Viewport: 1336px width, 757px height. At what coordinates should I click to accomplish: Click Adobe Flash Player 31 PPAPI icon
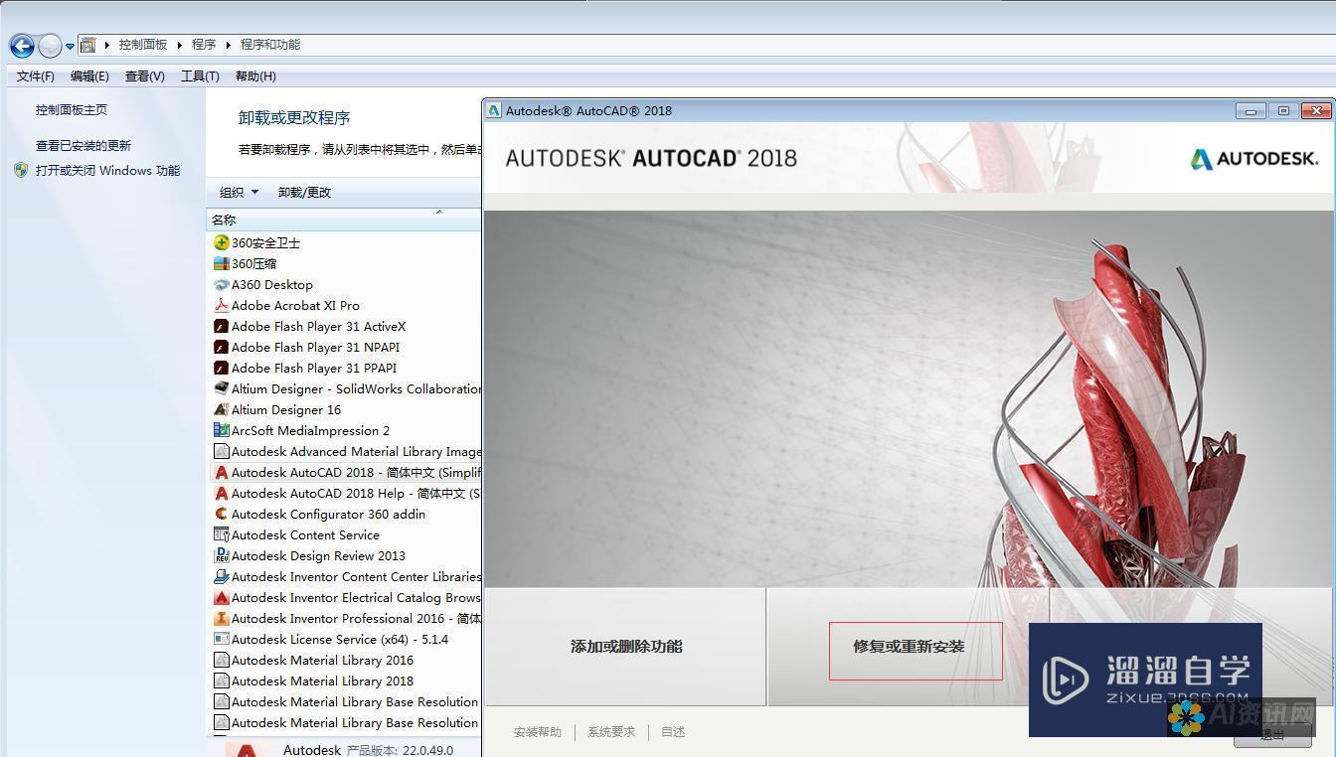coord(221,368)
